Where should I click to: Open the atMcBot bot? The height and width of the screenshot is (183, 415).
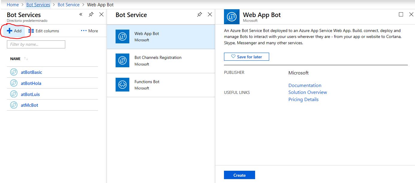pyautogui.click(x=29, y=105)
